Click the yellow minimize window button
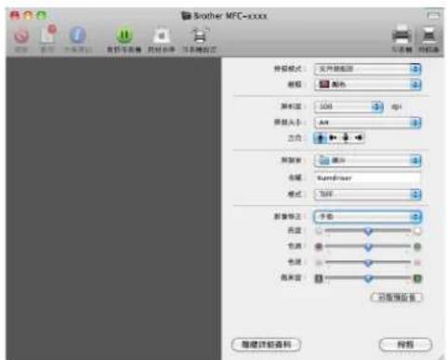 click(x=28, y=15)
